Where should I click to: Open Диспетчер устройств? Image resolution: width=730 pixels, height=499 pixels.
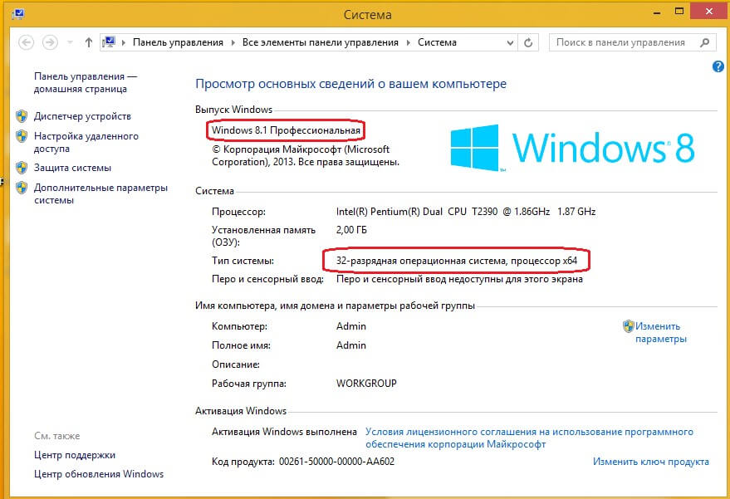point(82,116)
